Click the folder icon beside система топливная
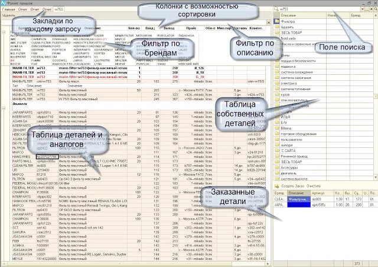This screenshot has height=267, width=378. [277, 89]
